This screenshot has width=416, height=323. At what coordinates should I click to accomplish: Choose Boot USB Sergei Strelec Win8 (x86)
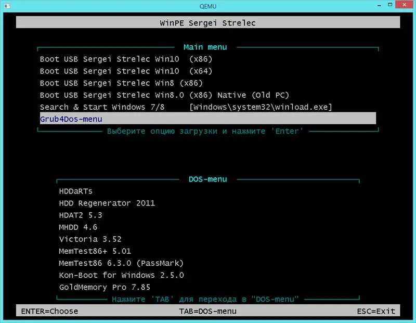pos(121,83)
